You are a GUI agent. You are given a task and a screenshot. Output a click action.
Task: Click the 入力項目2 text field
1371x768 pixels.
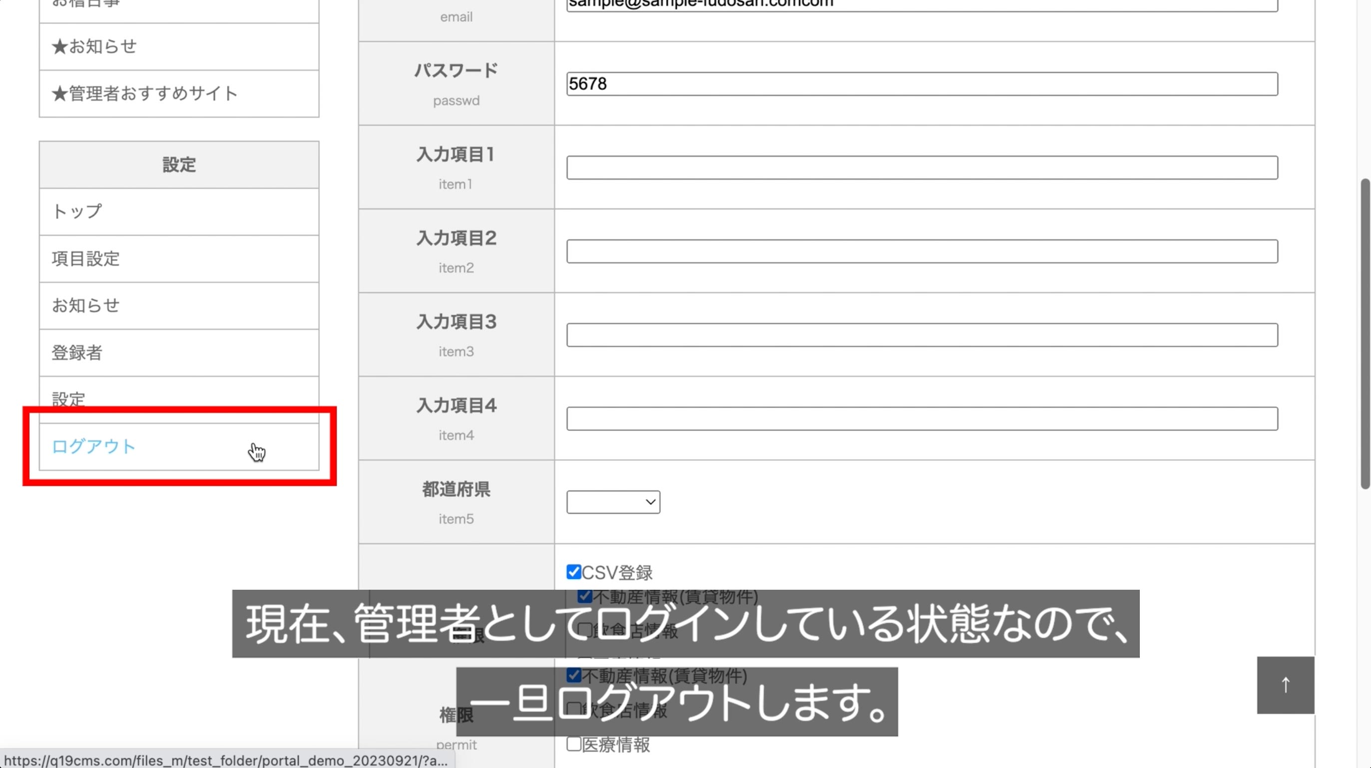click(922, 251)
